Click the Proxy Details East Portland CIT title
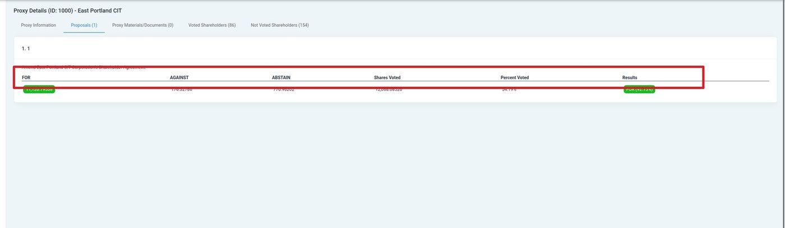Image resolution: width=785 pixels, height=228 pixels. tap(67, 11)
